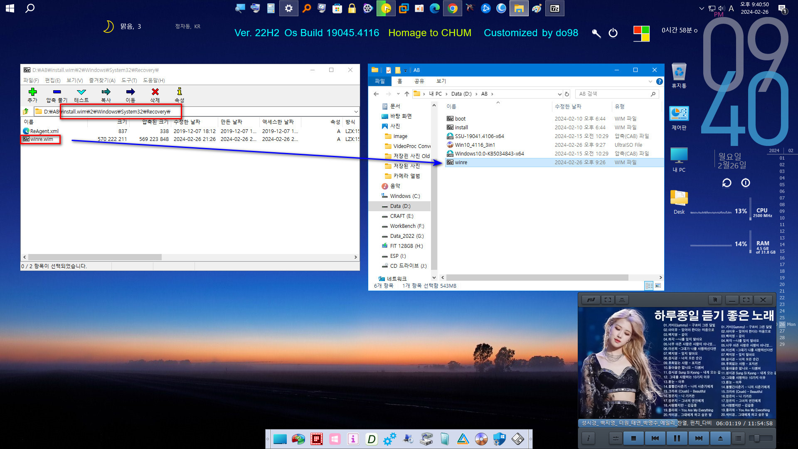Open media player equalizer settings button
The height and width of the screenshot is (449, 798).
coord(616,438)
